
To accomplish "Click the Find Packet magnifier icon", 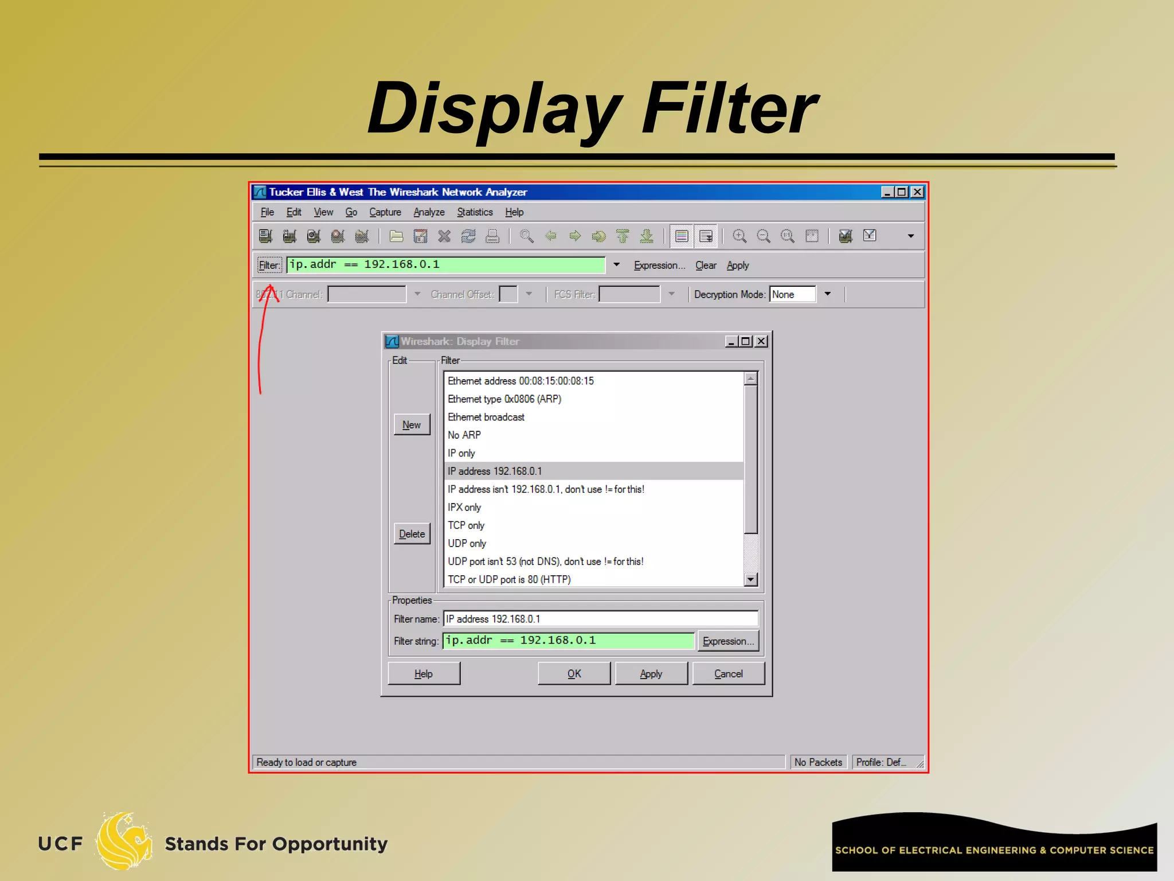I will pyautogui.click(x=527, y=236).
